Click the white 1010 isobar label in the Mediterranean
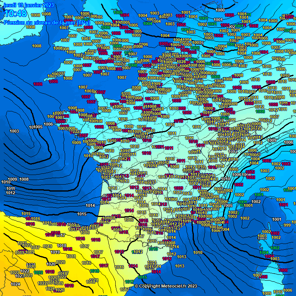Viewport: 296px width, 296px height. point(198,252)
